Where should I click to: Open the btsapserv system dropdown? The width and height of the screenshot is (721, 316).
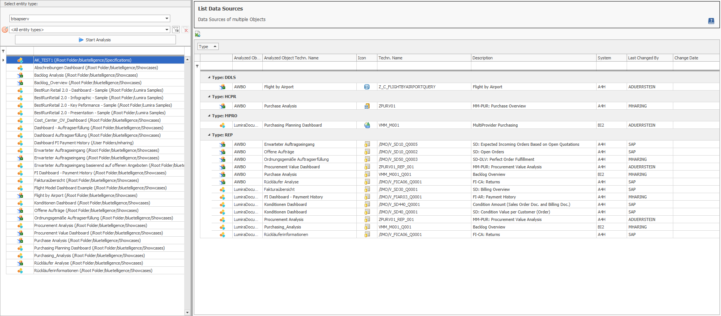167,18
